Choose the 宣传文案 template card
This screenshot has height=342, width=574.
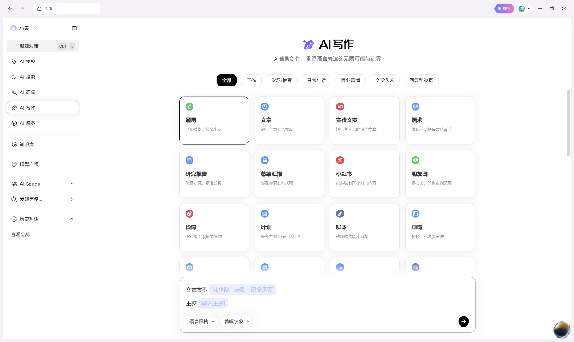click(365, 120)
